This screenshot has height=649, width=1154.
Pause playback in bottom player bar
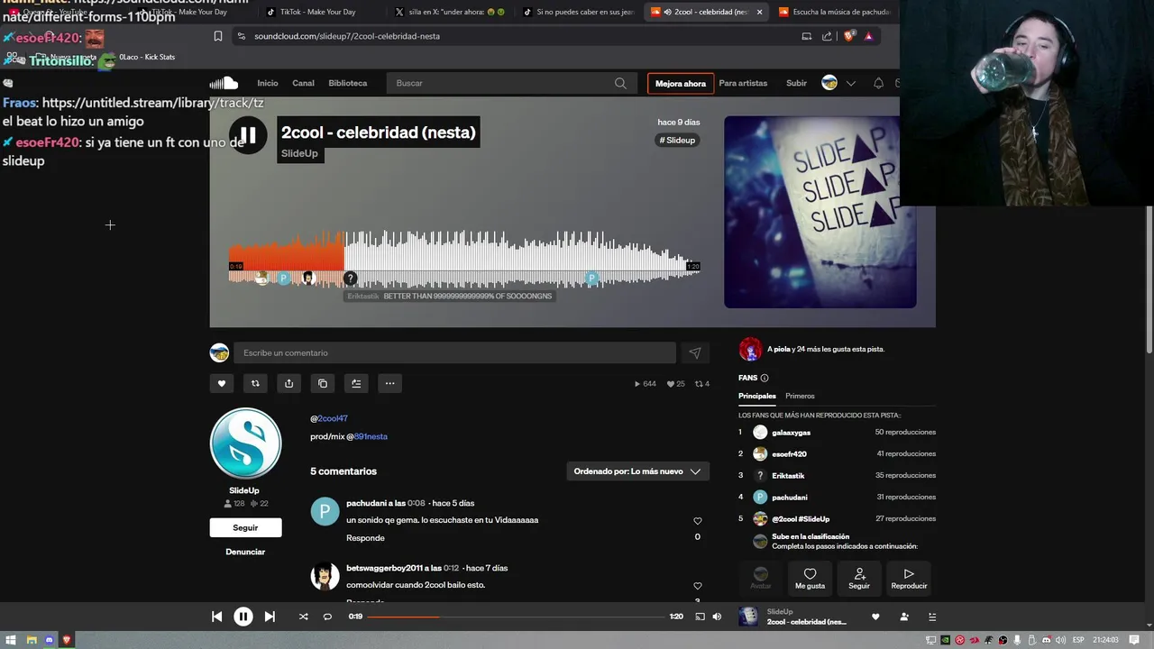point(243,617)
